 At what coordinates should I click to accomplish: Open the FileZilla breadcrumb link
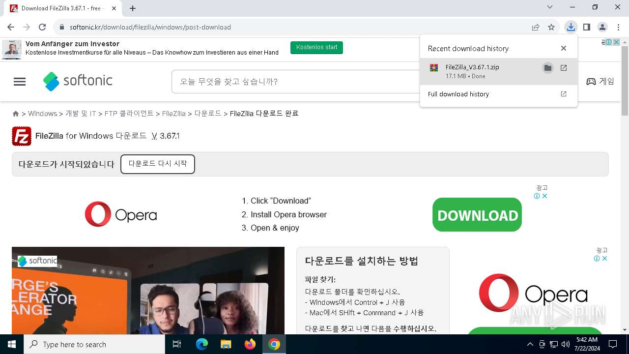point(173,114)
